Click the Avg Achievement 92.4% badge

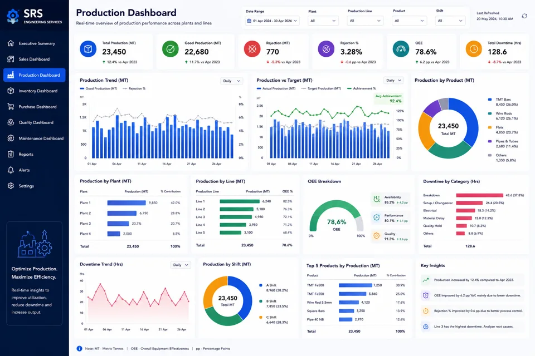tap(388, 98)
